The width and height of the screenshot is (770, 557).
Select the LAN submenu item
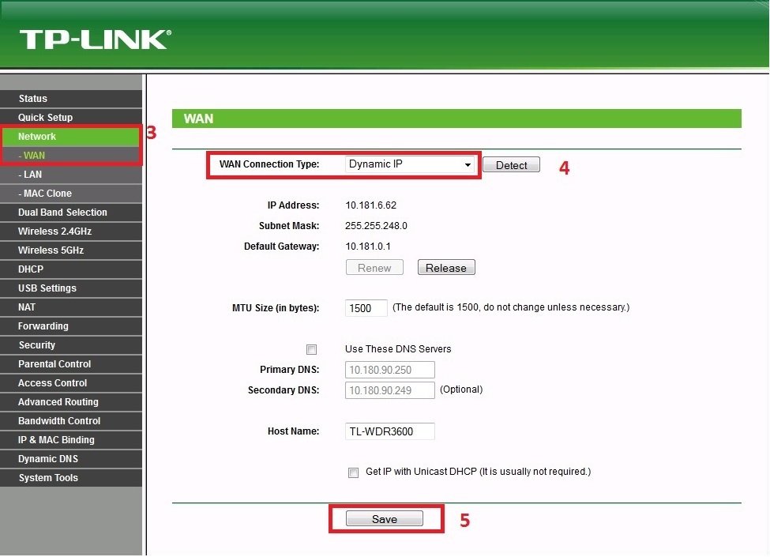tap(32, 175)
